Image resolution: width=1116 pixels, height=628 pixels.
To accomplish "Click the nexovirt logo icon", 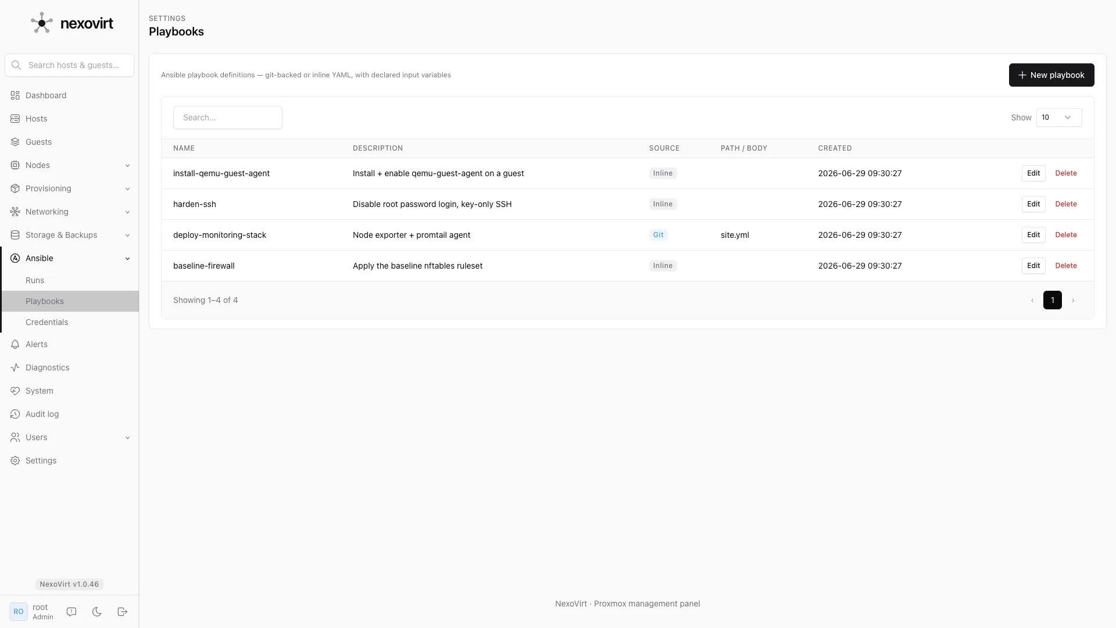I will pyautogui.click(x=42, y=23).
